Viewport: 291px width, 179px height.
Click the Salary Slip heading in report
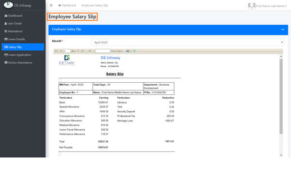(114, 74)
